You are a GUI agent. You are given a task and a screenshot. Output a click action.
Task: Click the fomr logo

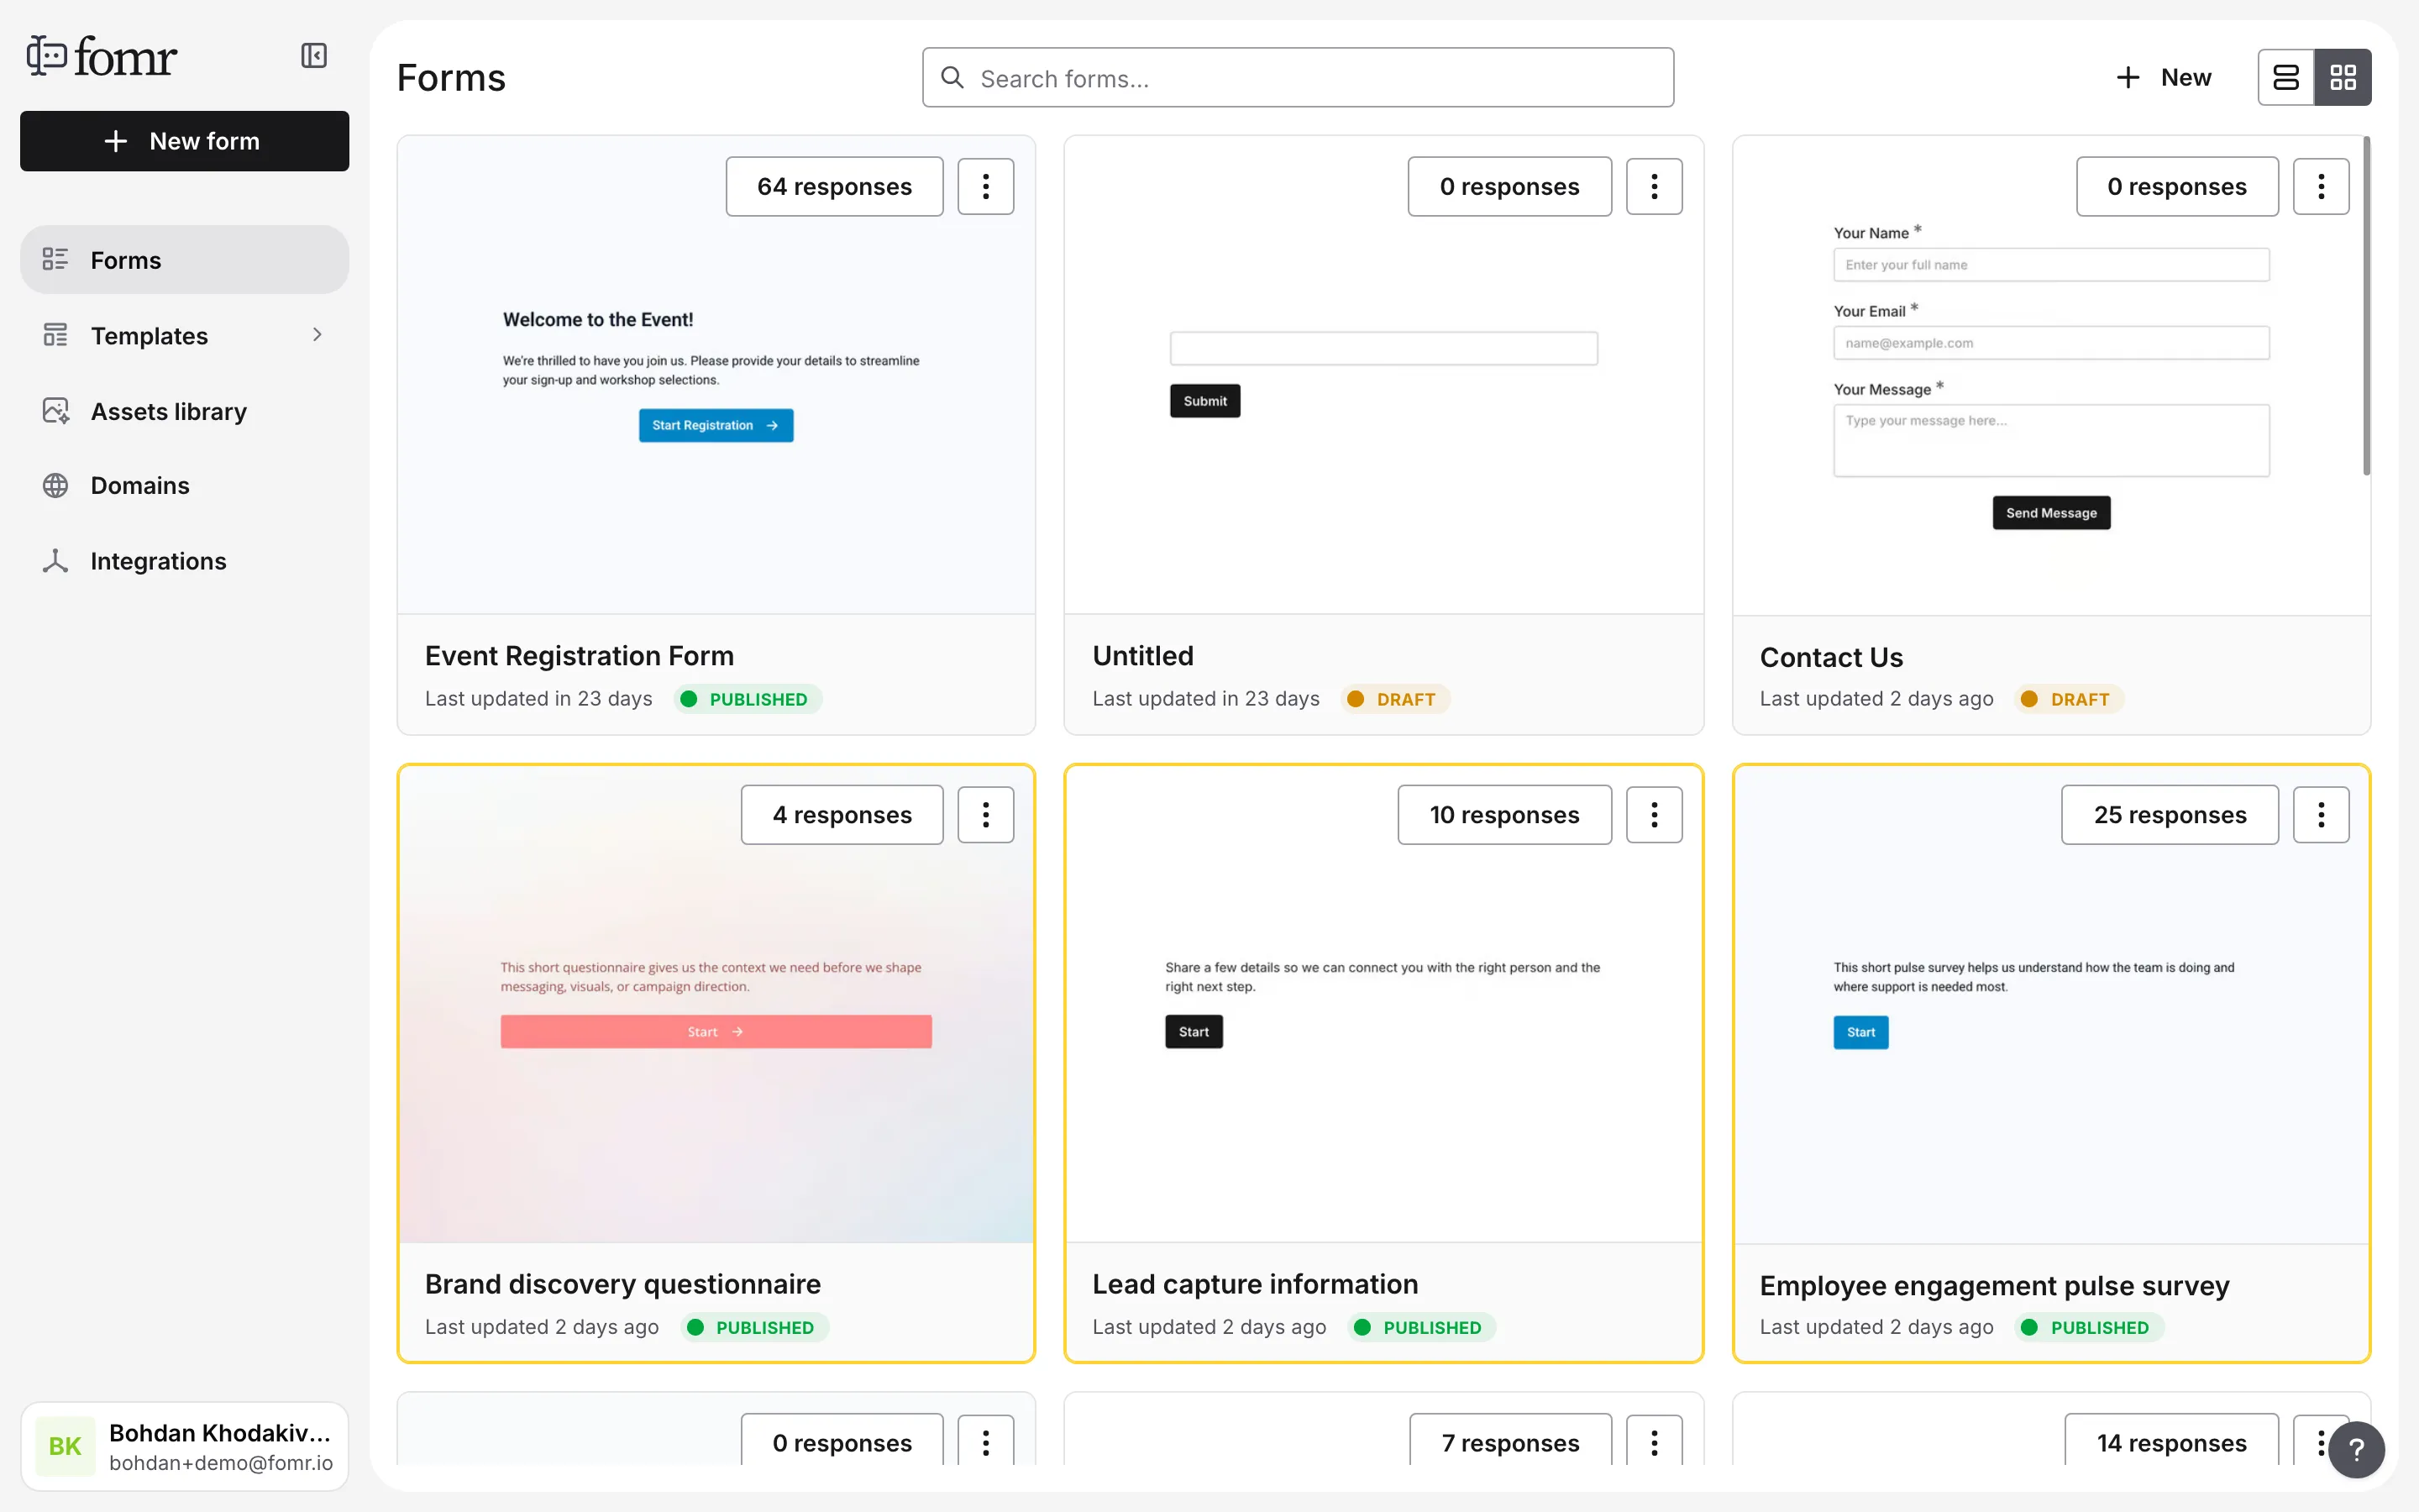coord(101,56)
